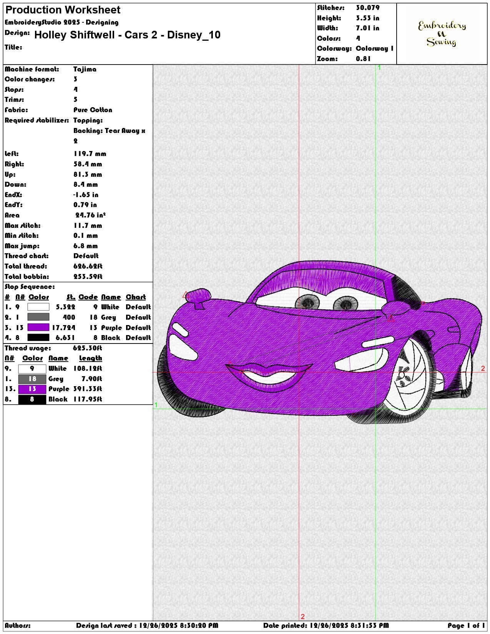Click the total bobbin value 253.59ft
The height and width of the screenshot is (634, 490).
[88, 277]
